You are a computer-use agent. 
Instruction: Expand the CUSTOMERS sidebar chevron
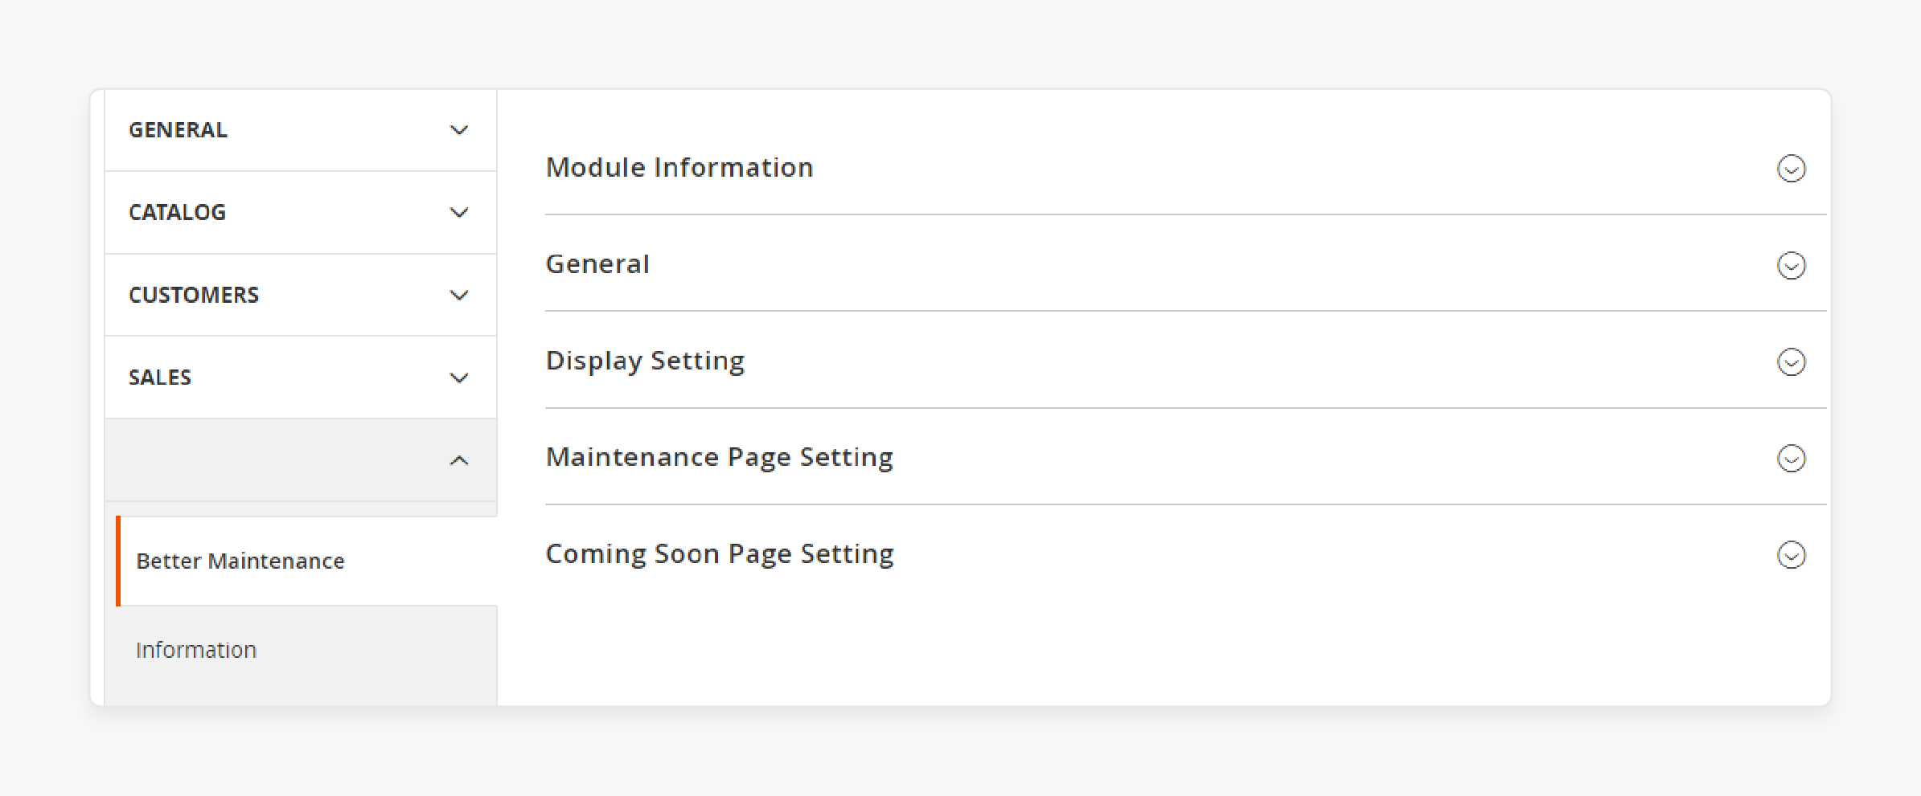coord(459,296)
